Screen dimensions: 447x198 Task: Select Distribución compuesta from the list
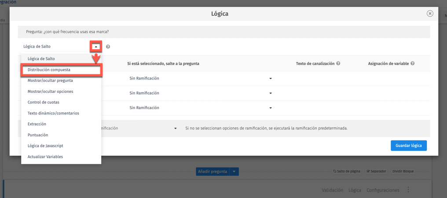[x=49, y=70]
